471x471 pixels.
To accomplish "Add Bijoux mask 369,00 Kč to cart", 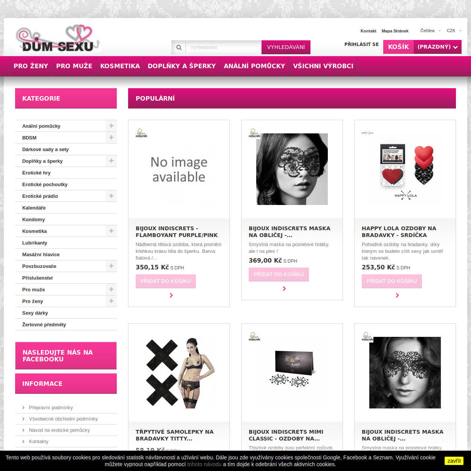I will click(x=279, y=274).
